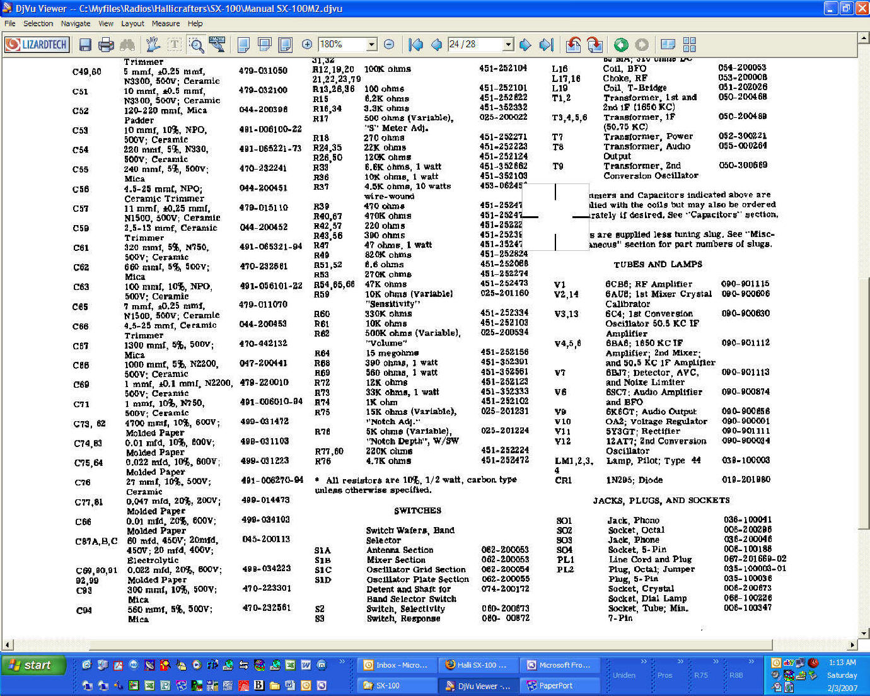Click DjVu Viewer taskbar button
Viewport: 870px width, 696px height.
tap(477, 685)
